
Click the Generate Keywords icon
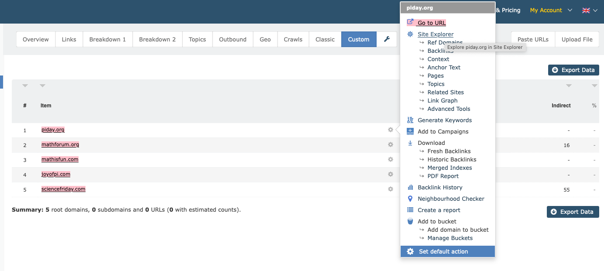[x=410, y=120]
